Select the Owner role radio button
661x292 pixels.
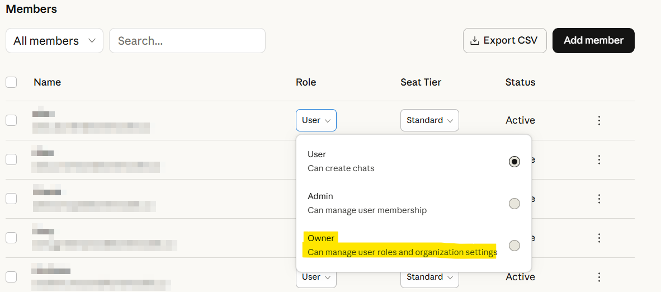point(514,246)
